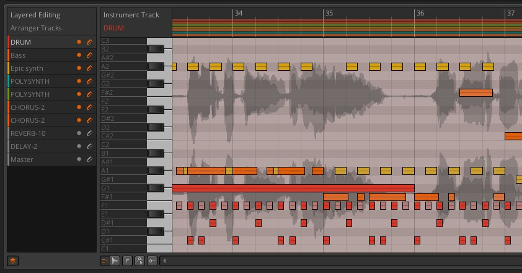Click the pencil edit icon for REVERB-10
The width and height of the screenshot is (522, 273).
(x=89, y=133)
